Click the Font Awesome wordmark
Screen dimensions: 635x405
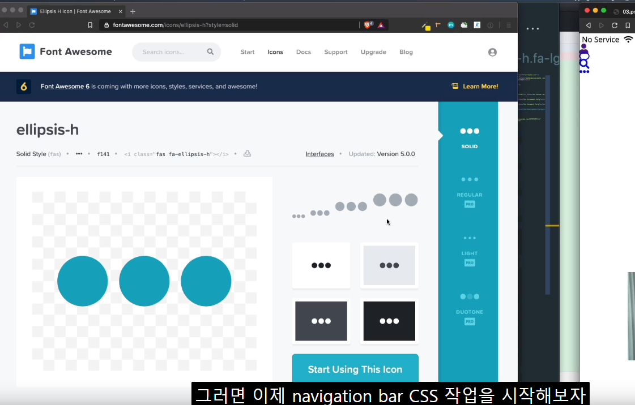76,51
